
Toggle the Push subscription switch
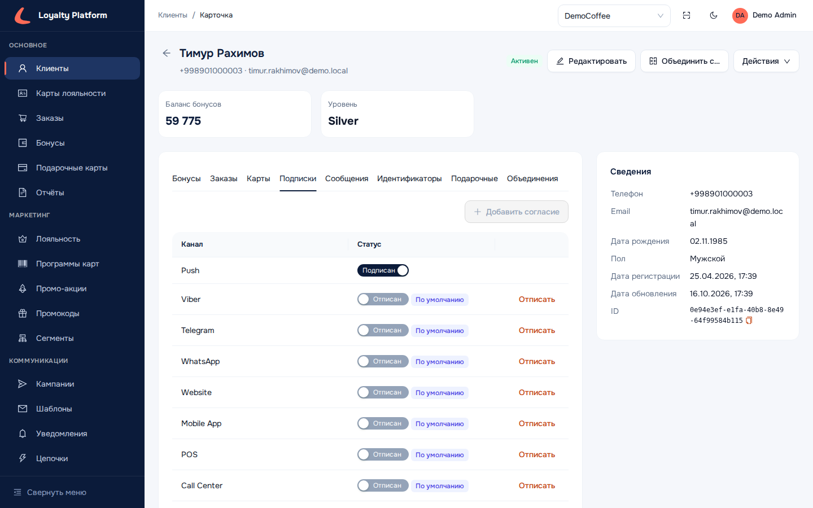[383, 270]
